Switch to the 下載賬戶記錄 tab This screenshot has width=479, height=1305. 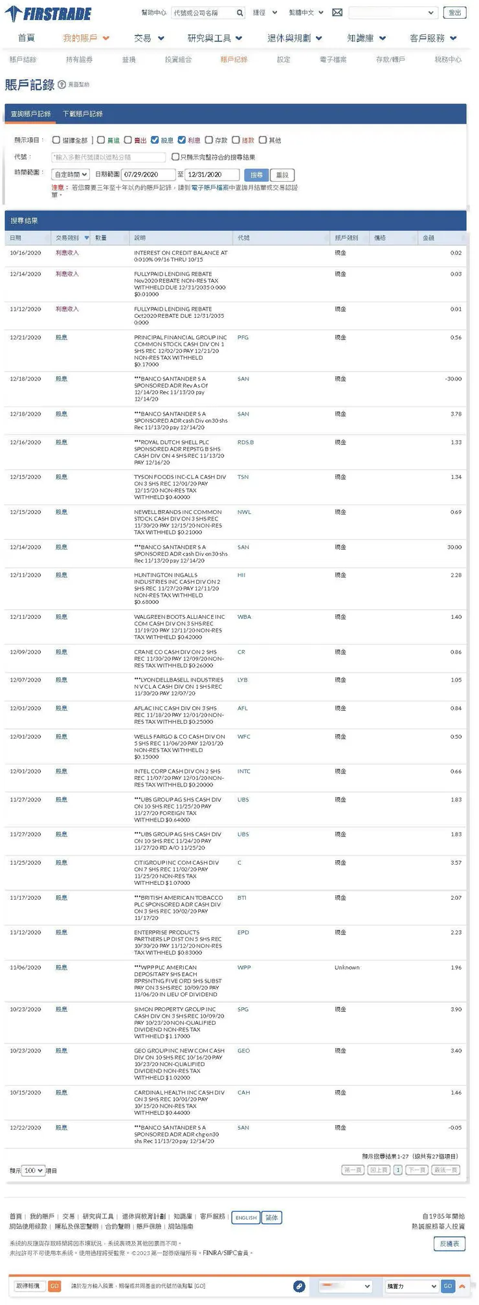tap(83, 114)
